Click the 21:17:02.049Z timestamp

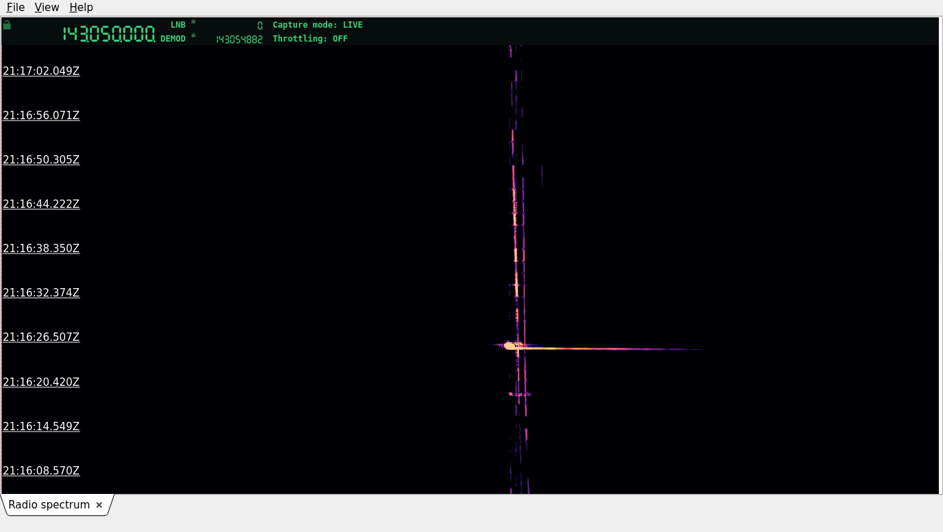click(42, 71)
